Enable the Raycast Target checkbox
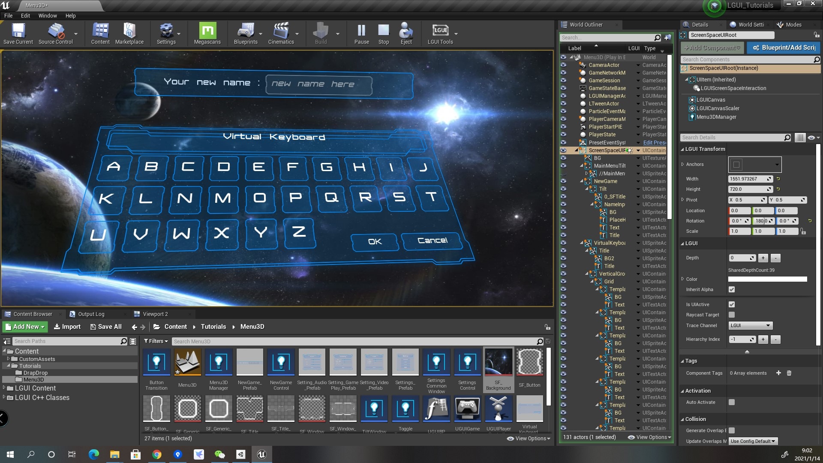823x463 pixels. pos(732,315)
